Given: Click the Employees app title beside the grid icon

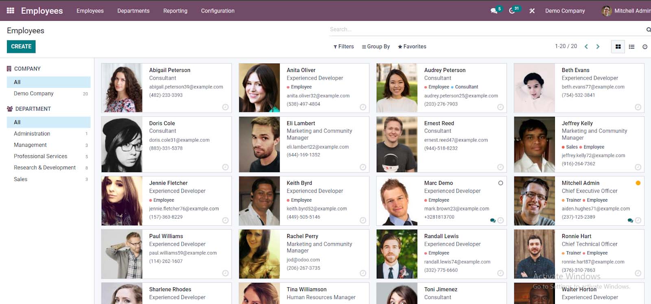Looking at the screenshot, I should click(x=42, y=11).
